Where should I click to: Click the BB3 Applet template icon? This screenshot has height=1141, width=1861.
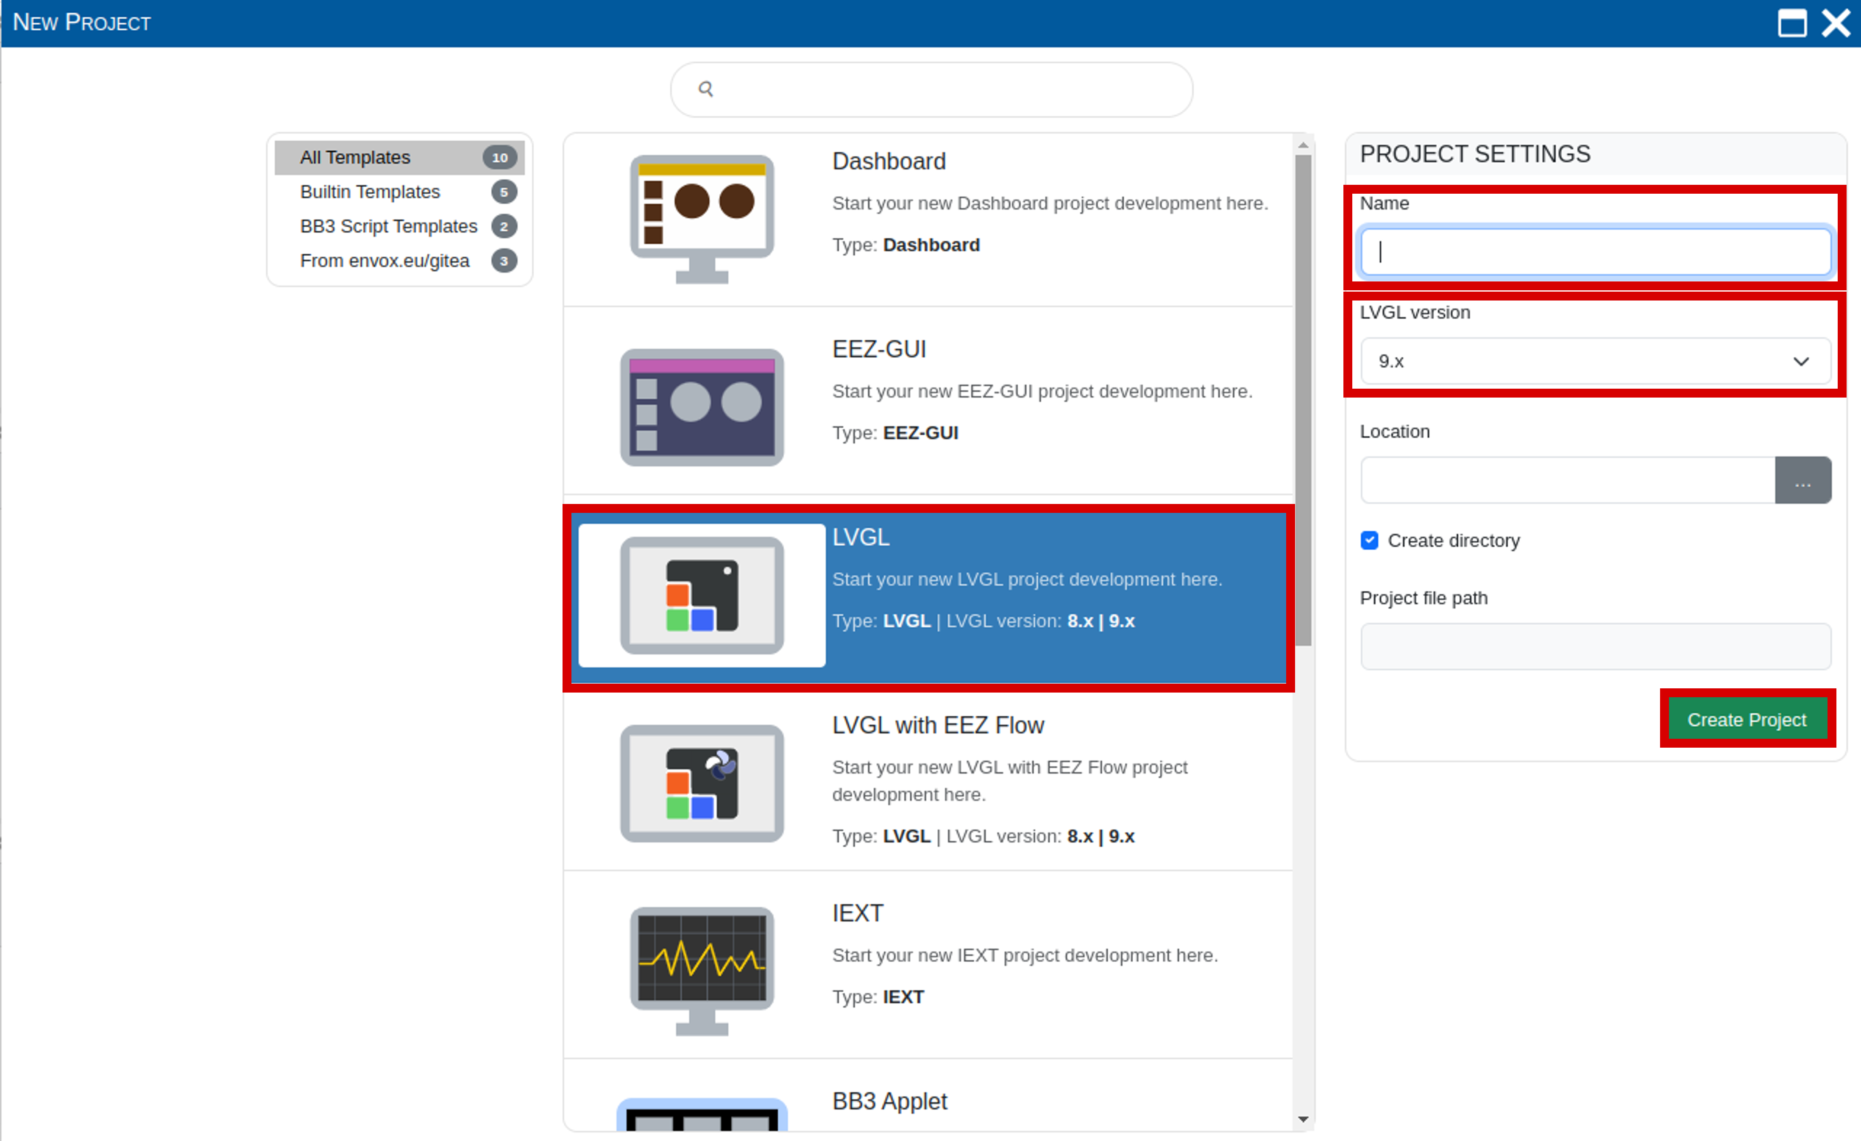(x=702, y=1115)
